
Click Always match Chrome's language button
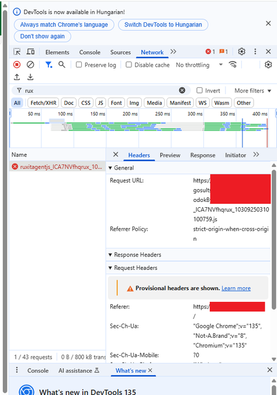pyautogui.click(x=64, y=25)
